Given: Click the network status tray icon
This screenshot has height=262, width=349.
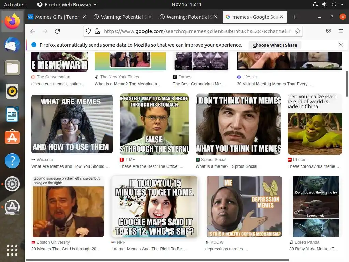Looking at the screenshot, I should click(315, 4).
